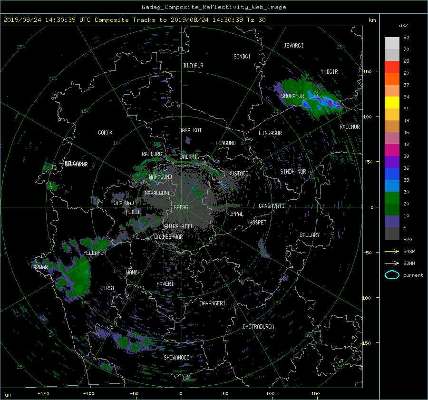Click the 'HAVERI' city label
Screen dimensions: 428x400
(x=165, y=284)
